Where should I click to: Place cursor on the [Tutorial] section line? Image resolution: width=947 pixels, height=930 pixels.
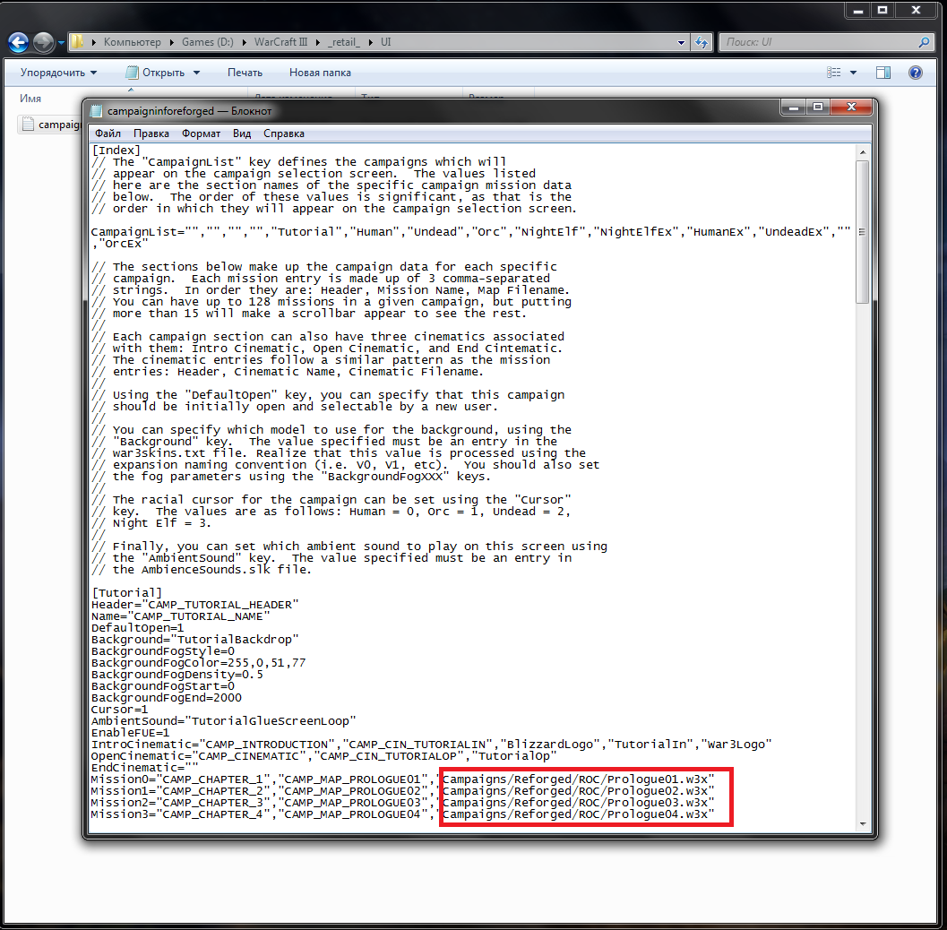point(127,593)
